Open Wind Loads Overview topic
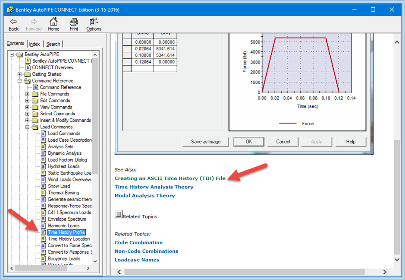Image resolution: width=405 pixels, height=280 pixels. (x=69, y=180)
